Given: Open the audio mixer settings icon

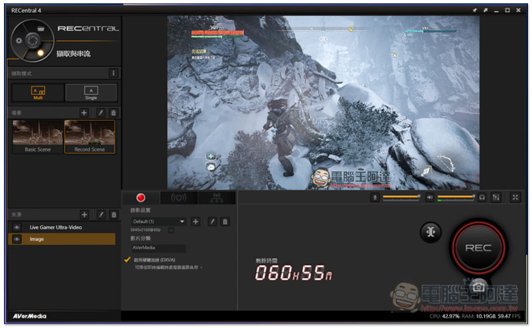Looking at the screenshot, I should coord(495,197).
